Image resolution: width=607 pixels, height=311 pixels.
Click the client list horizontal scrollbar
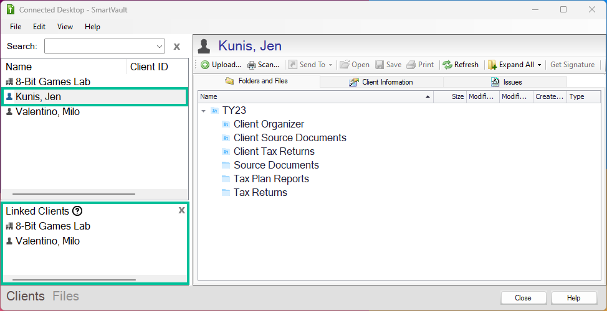74,194
